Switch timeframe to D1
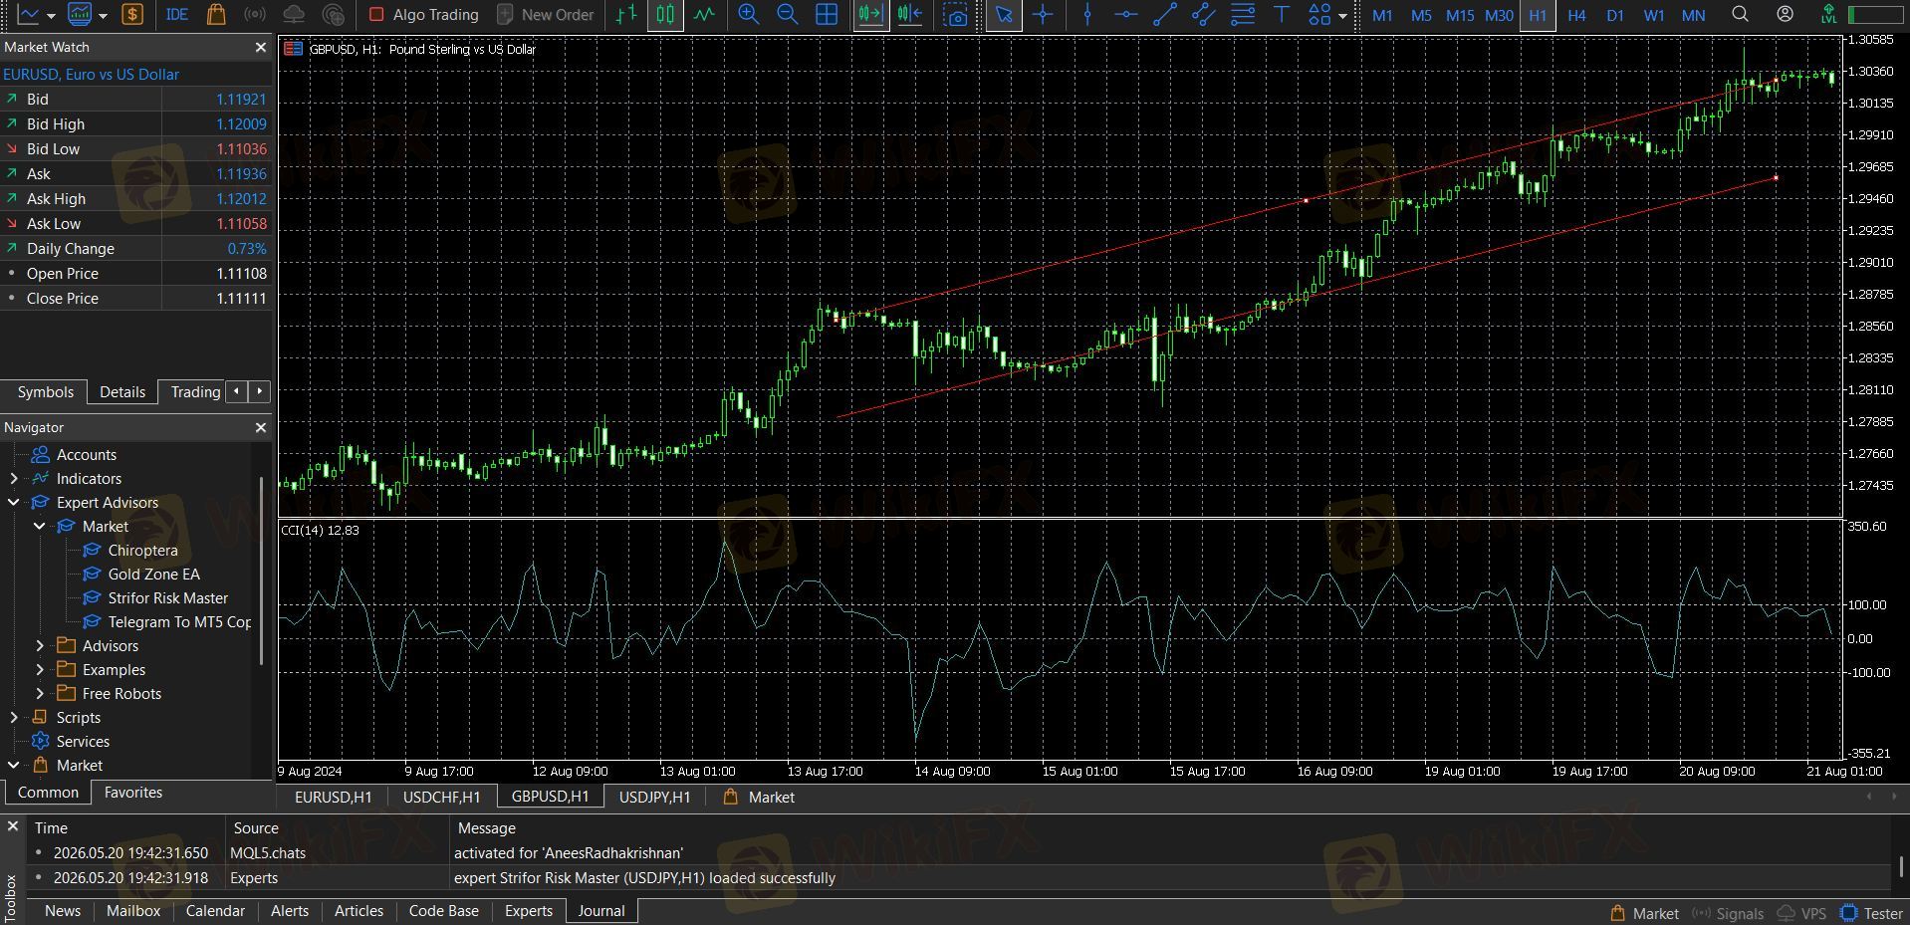Viewport: 1910px width, 925px height. (1615, 15)
